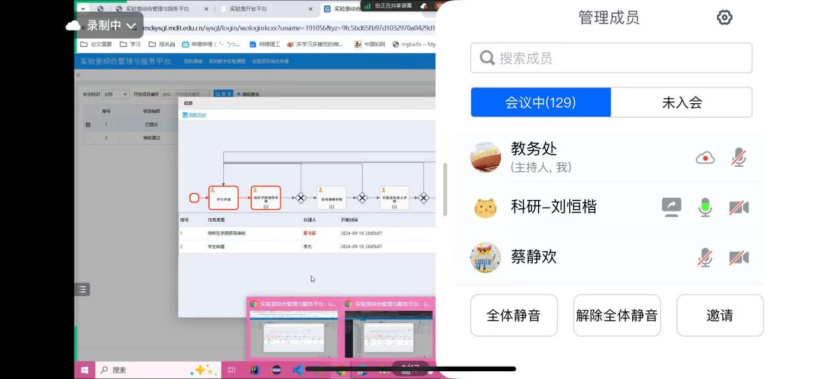
Task: Open member management settings gear
Action: click(724, 18)
